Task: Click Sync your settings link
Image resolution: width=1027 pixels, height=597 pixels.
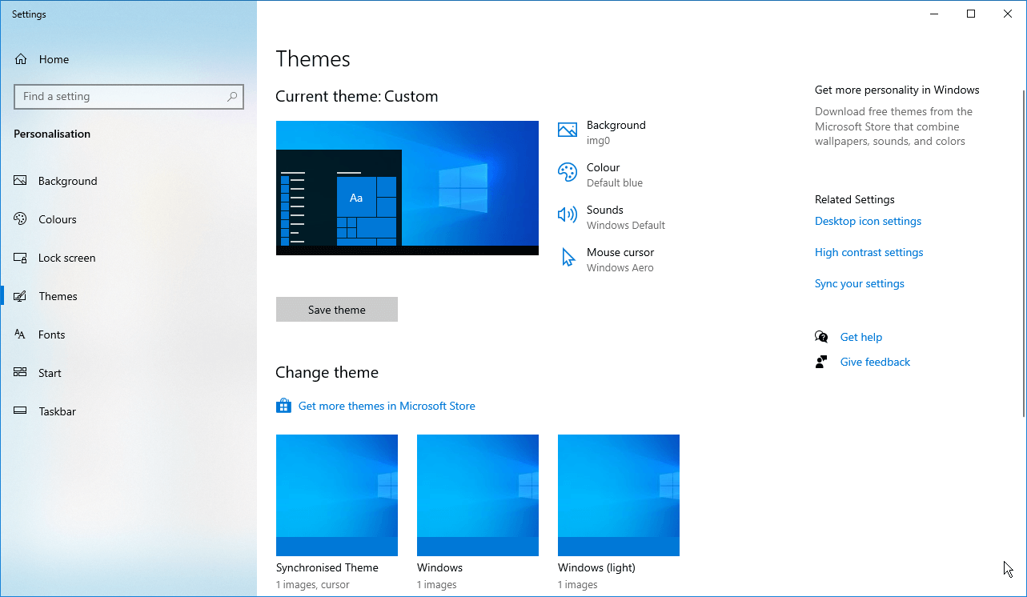Action: pos(859,283)
